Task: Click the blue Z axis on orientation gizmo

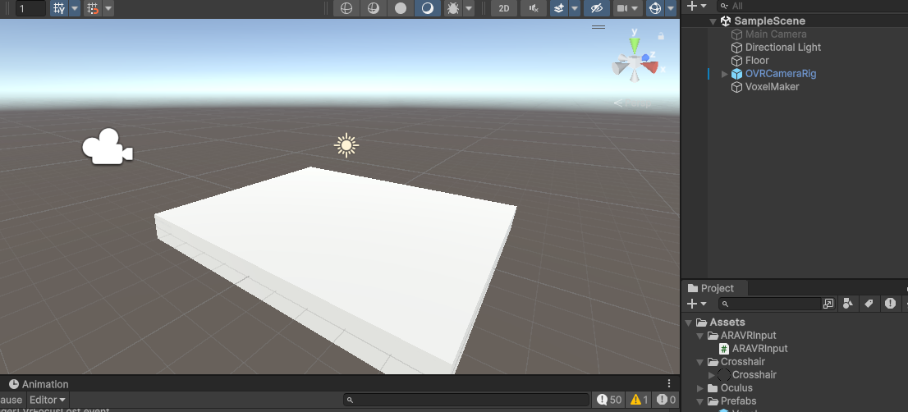Action: pyautogui.click(x=645, y=57)
